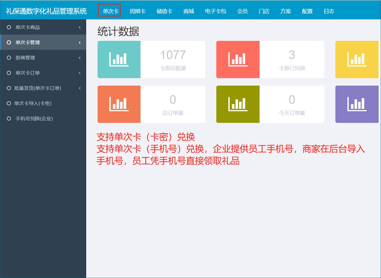This screenshot has width=381, height=278.
Task: Open the 日志 menu item
Action: pyautogui.click(x=329, y=11)
